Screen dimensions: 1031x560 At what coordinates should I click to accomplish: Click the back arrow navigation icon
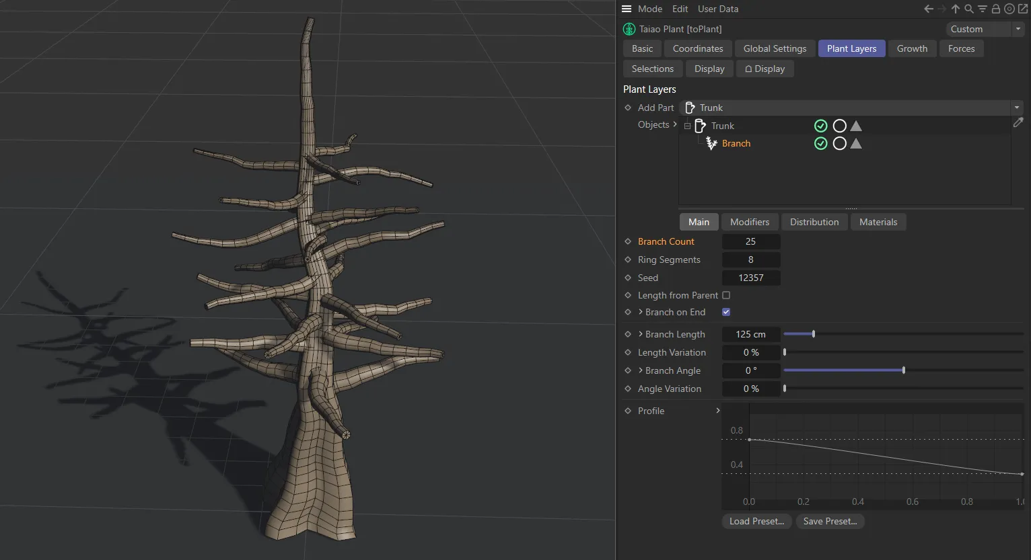[x=927, y=9]
